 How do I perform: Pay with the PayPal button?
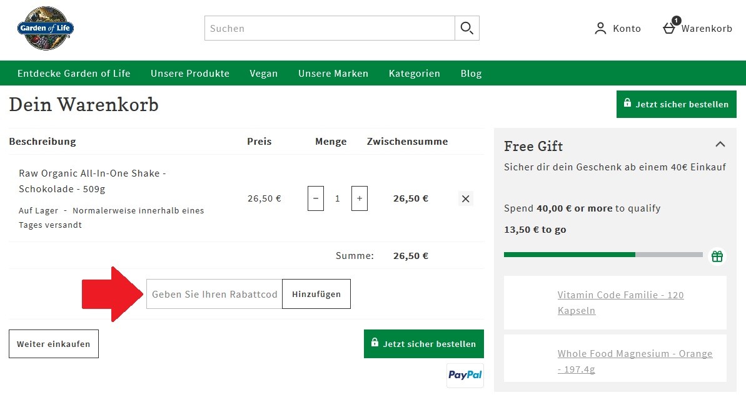(x=465, y=375)
